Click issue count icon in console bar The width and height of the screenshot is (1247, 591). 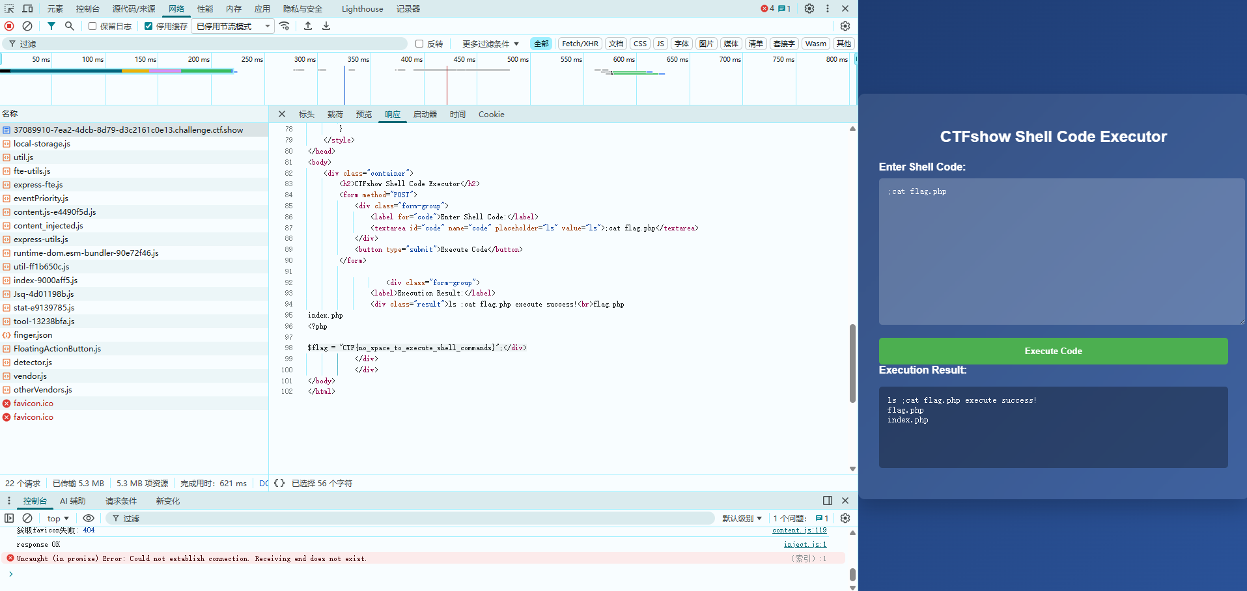click(x=822, y=518)
